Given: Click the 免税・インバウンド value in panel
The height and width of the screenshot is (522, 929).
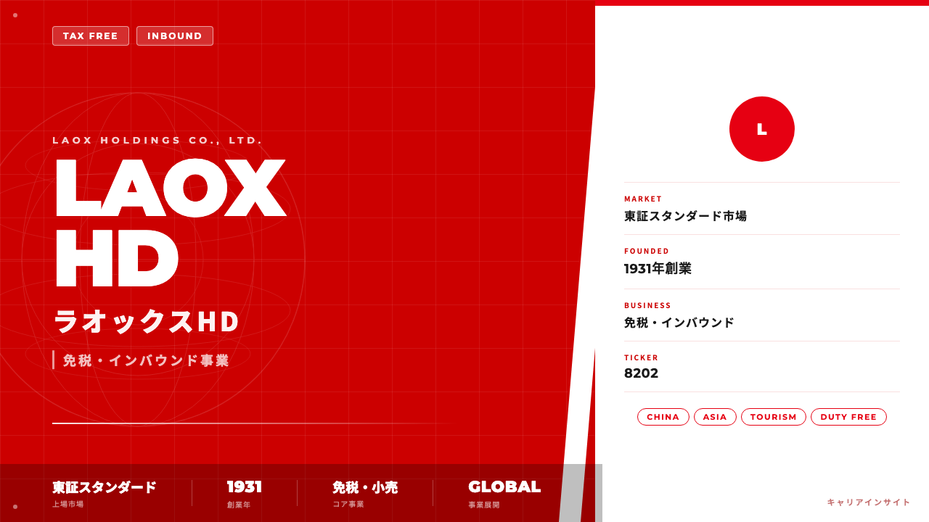Looking at the screenshot, I should pos(679,323).
